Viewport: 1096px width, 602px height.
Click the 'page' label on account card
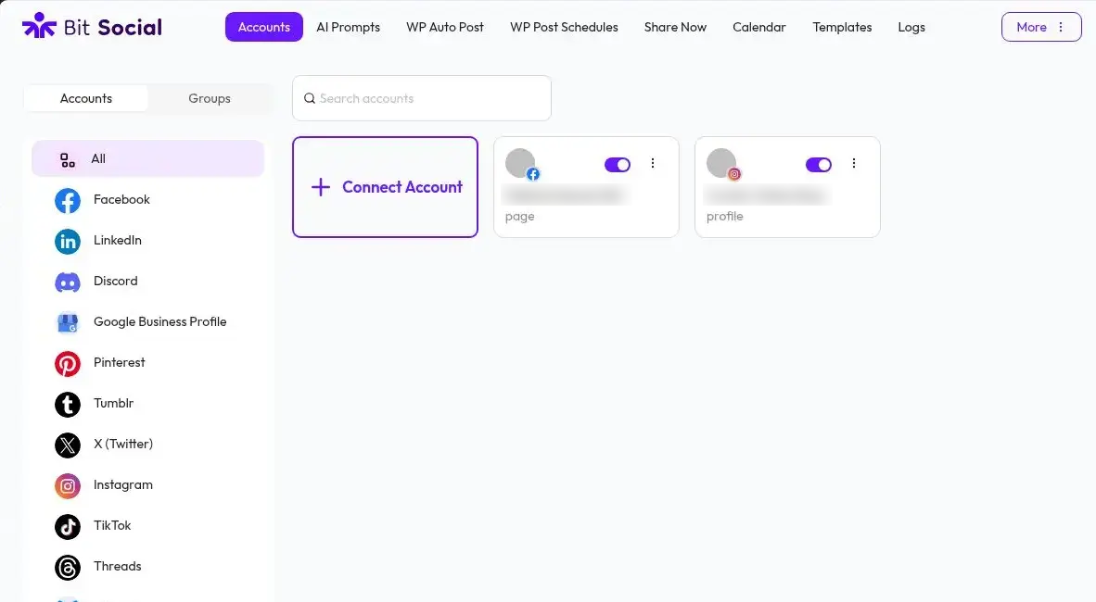520,218
